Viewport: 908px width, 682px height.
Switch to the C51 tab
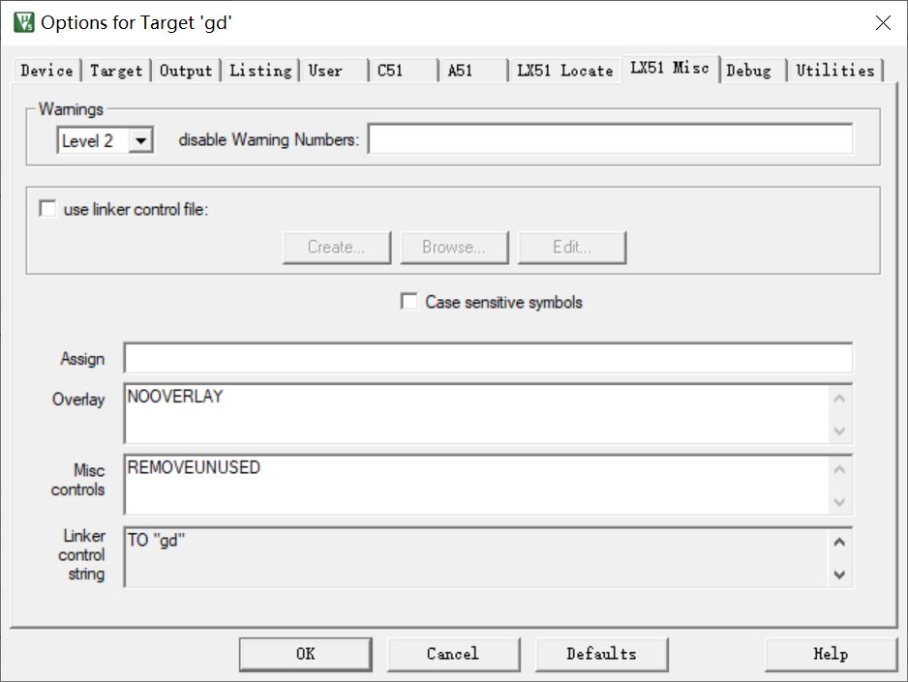(404, 71)
